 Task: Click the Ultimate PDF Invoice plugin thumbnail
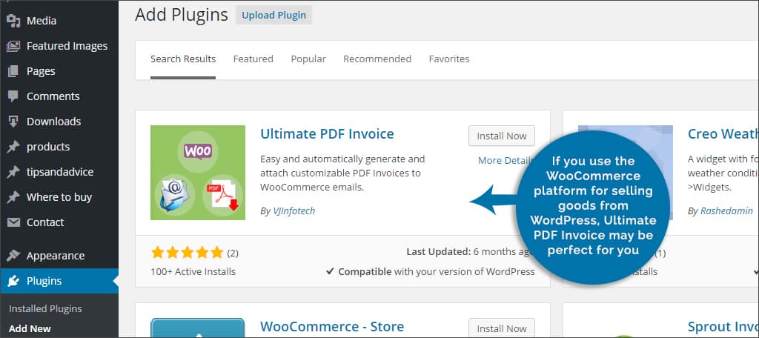198,173
